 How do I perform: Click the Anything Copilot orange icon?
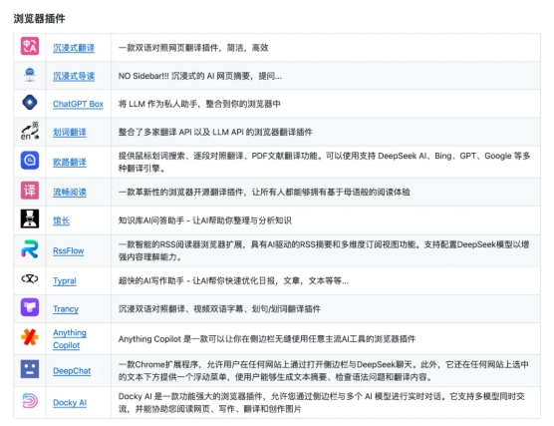(30, 337)
